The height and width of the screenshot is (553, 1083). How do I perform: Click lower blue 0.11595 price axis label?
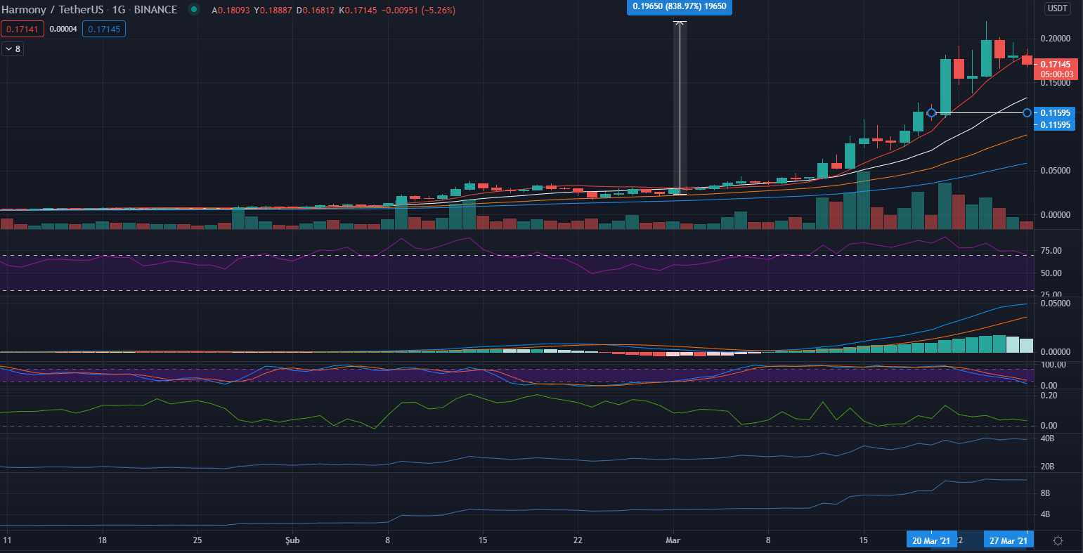1054,124
